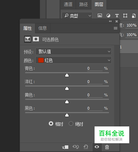Click the 黄色 slider handle
The image size is (138, 152).
pos(67,102)
